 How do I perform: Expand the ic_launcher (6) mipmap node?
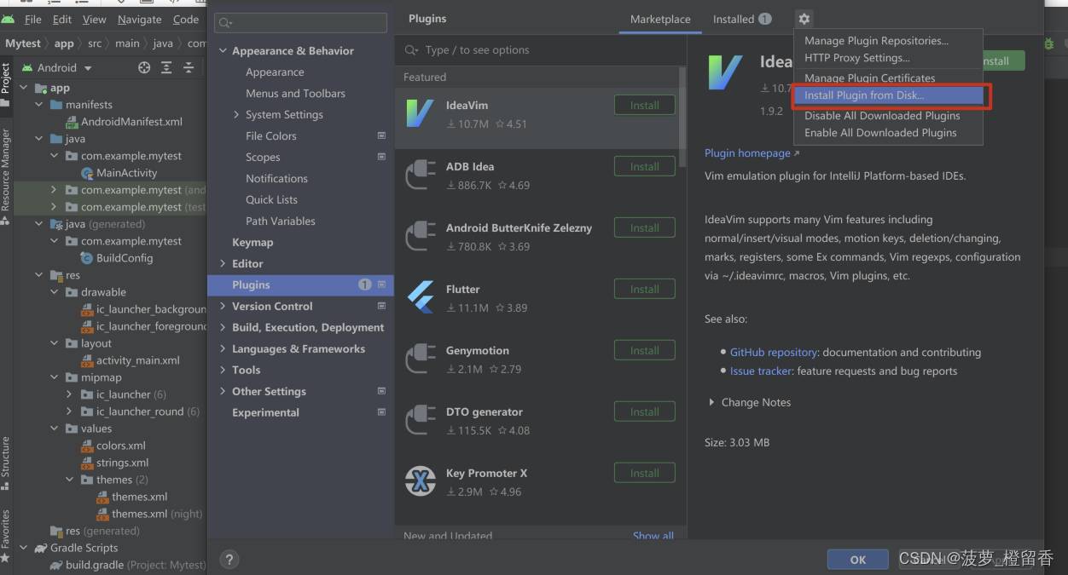(70, 394)
